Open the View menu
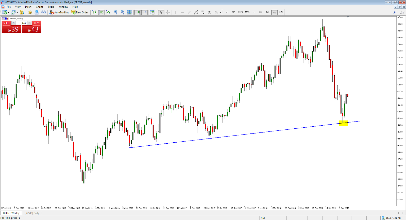 (x=18, y=7)
